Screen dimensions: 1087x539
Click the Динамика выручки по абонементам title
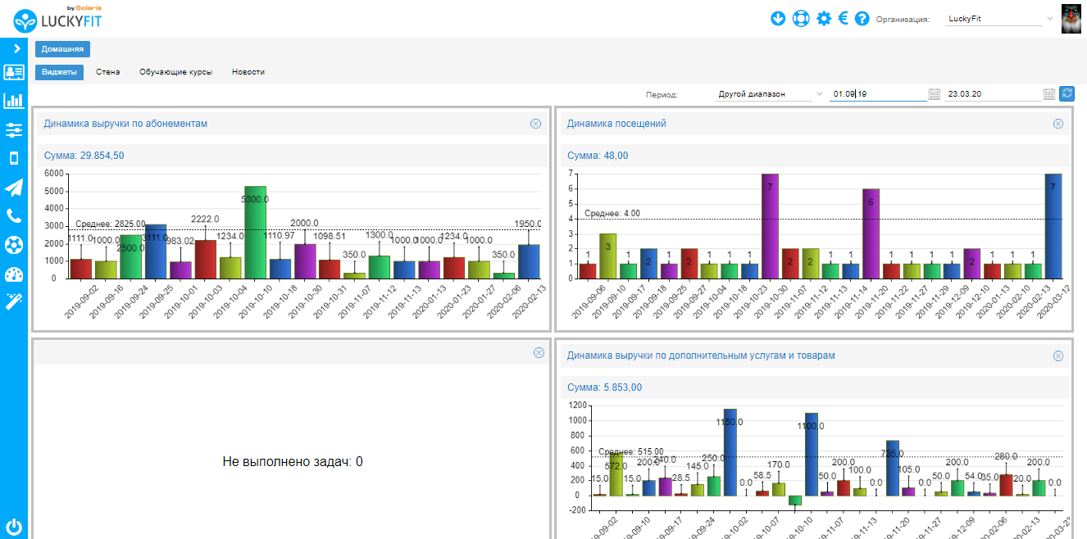pos(125,124)
